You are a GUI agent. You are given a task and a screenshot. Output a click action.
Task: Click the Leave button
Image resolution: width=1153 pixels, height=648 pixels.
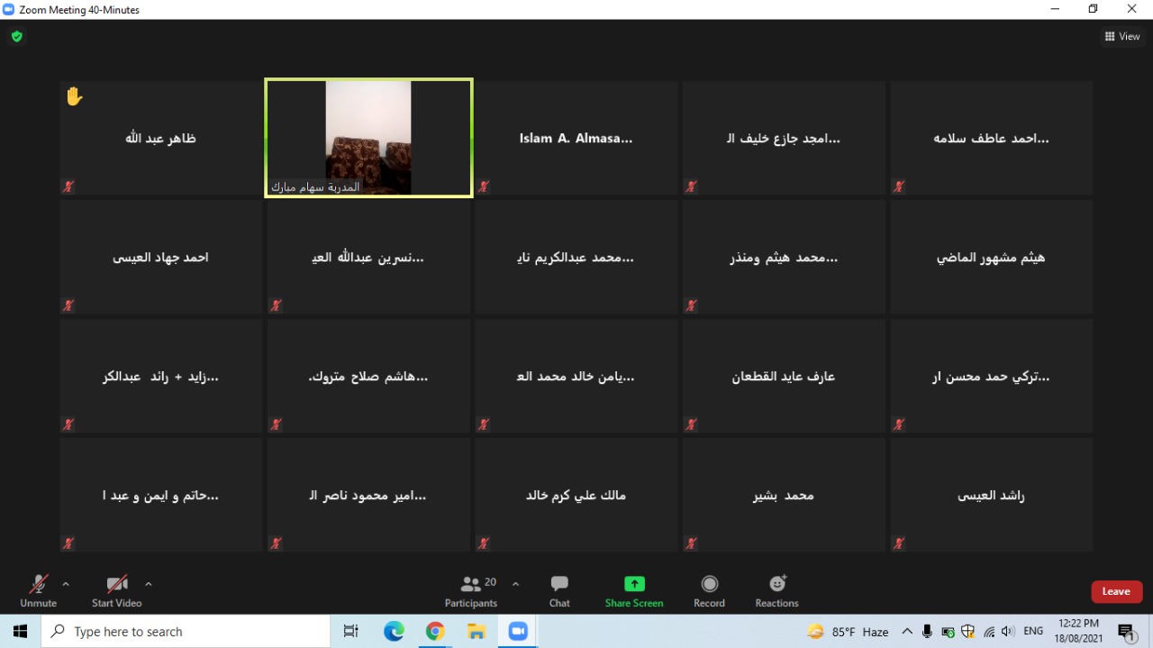coord(1116,591)
